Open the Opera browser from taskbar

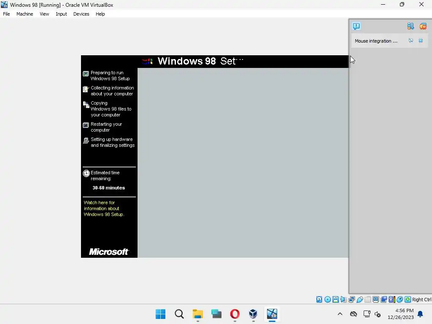tap(235, 314)
